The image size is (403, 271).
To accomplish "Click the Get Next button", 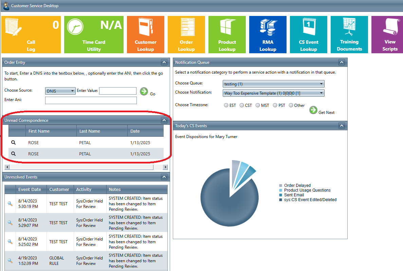I will (313, 110).
